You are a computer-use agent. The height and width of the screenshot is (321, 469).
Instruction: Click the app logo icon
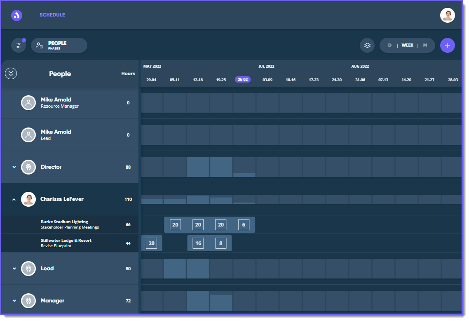point(16,15)
